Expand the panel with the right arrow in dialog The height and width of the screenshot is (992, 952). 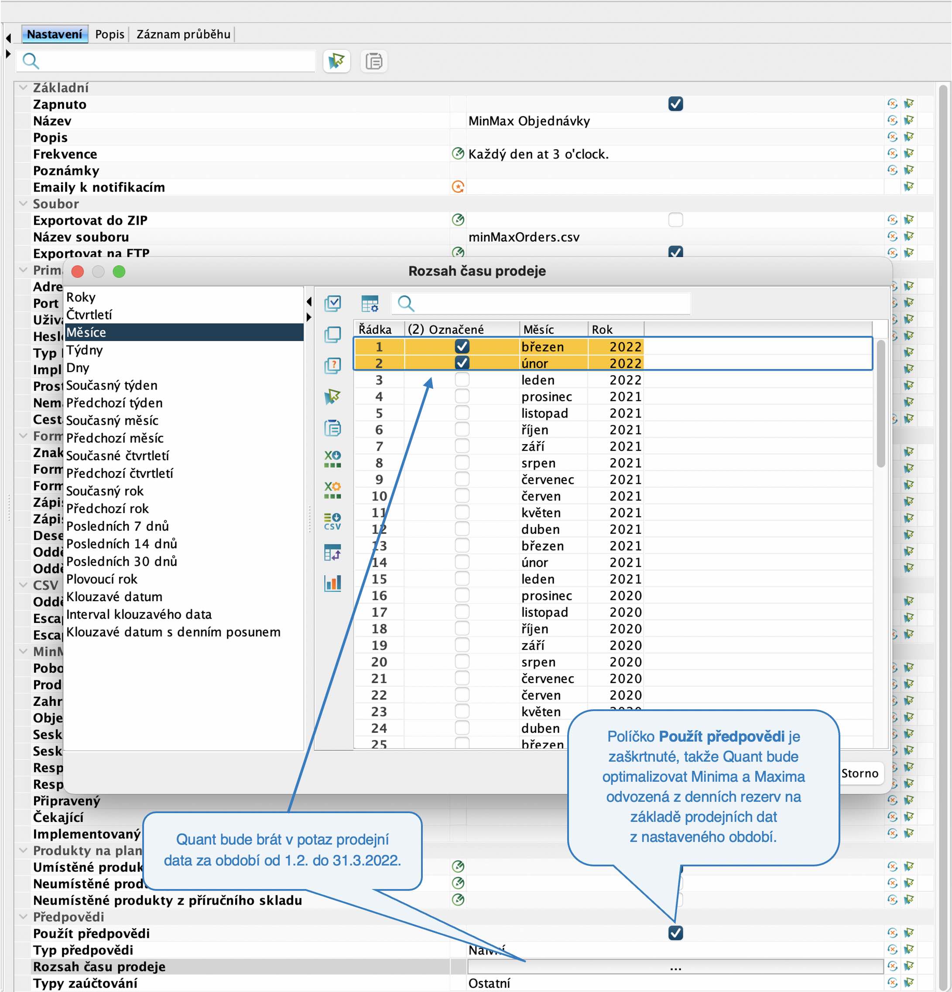(309, 317)
